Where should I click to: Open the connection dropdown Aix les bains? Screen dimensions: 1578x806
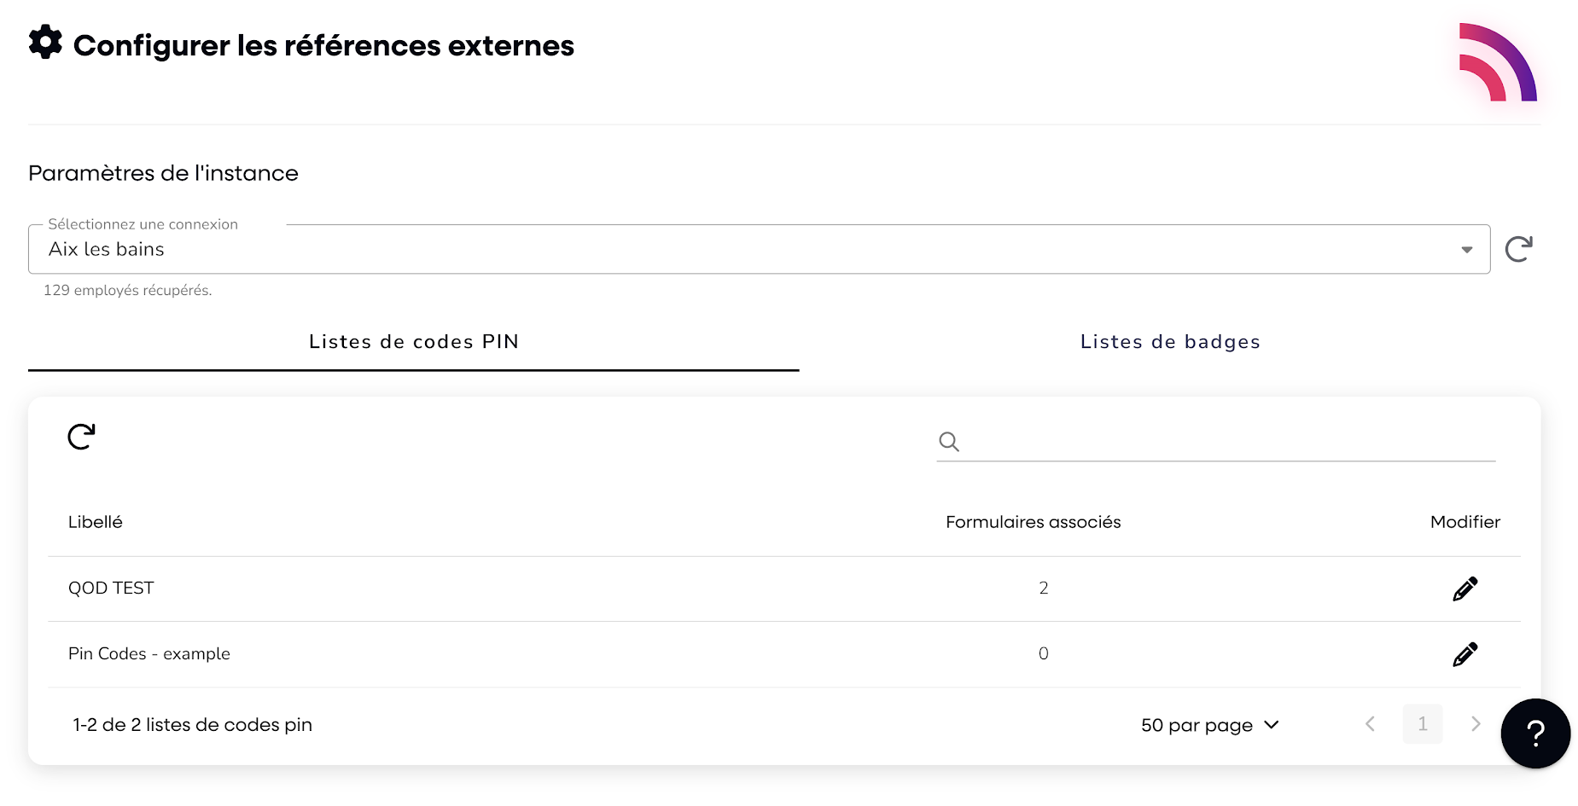click(x=759, y=249)
